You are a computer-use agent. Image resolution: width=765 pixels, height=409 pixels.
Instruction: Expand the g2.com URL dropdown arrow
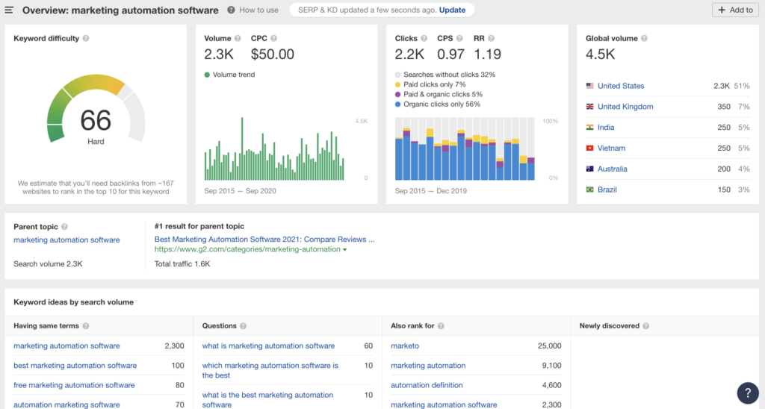point(344,250)
